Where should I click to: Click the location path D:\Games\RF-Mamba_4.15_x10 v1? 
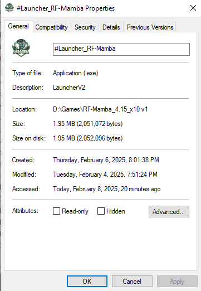100,109
